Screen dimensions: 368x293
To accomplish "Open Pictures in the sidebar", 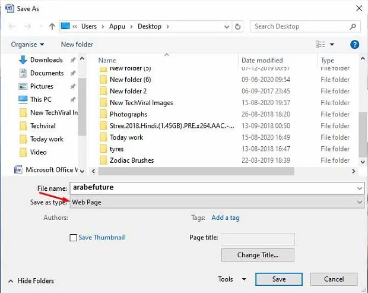I will (42, 86).
